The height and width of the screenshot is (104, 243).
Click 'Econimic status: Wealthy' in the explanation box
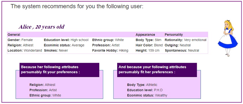click(147, 95)
